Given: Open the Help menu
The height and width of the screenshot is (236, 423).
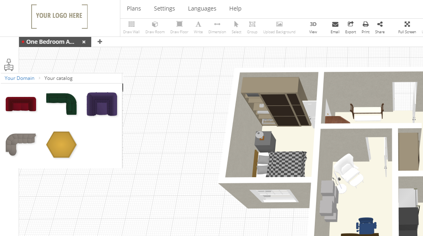Looking at the screenshot, I should click(x=235, y=8).
